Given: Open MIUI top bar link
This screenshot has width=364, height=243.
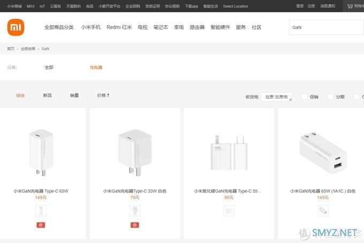Looking at the screenshot, I should (x=31, y=6).
